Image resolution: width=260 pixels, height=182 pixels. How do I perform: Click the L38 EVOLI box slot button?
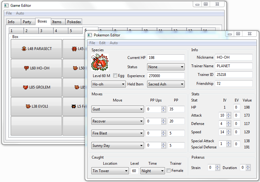36,106
